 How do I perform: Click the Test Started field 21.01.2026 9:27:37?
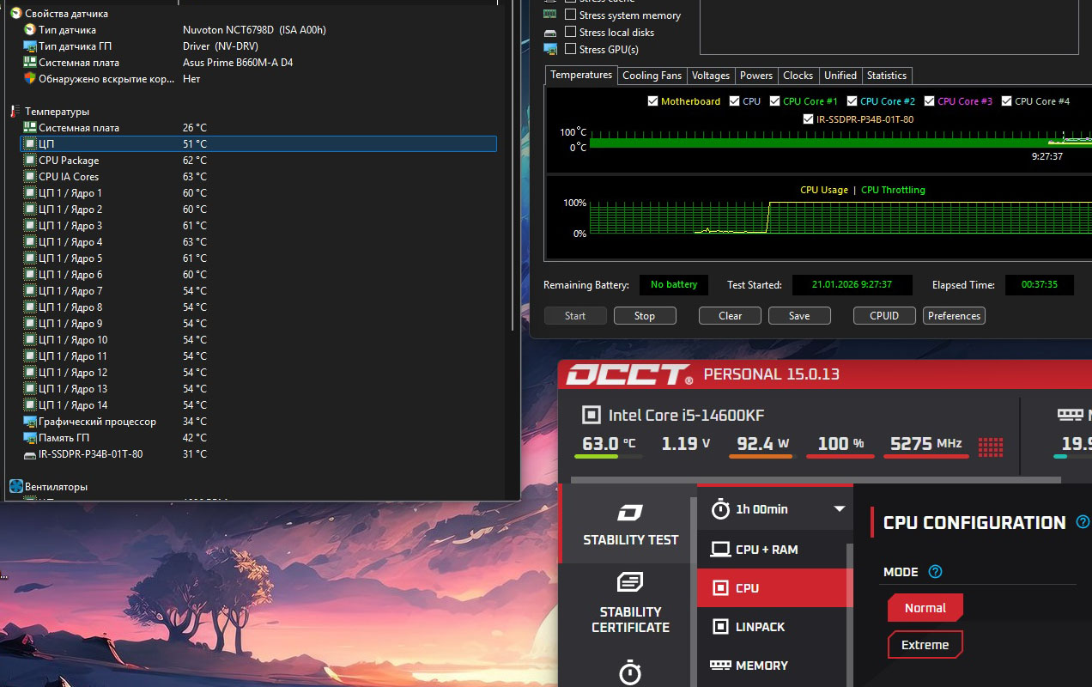[x=852, y=285]
